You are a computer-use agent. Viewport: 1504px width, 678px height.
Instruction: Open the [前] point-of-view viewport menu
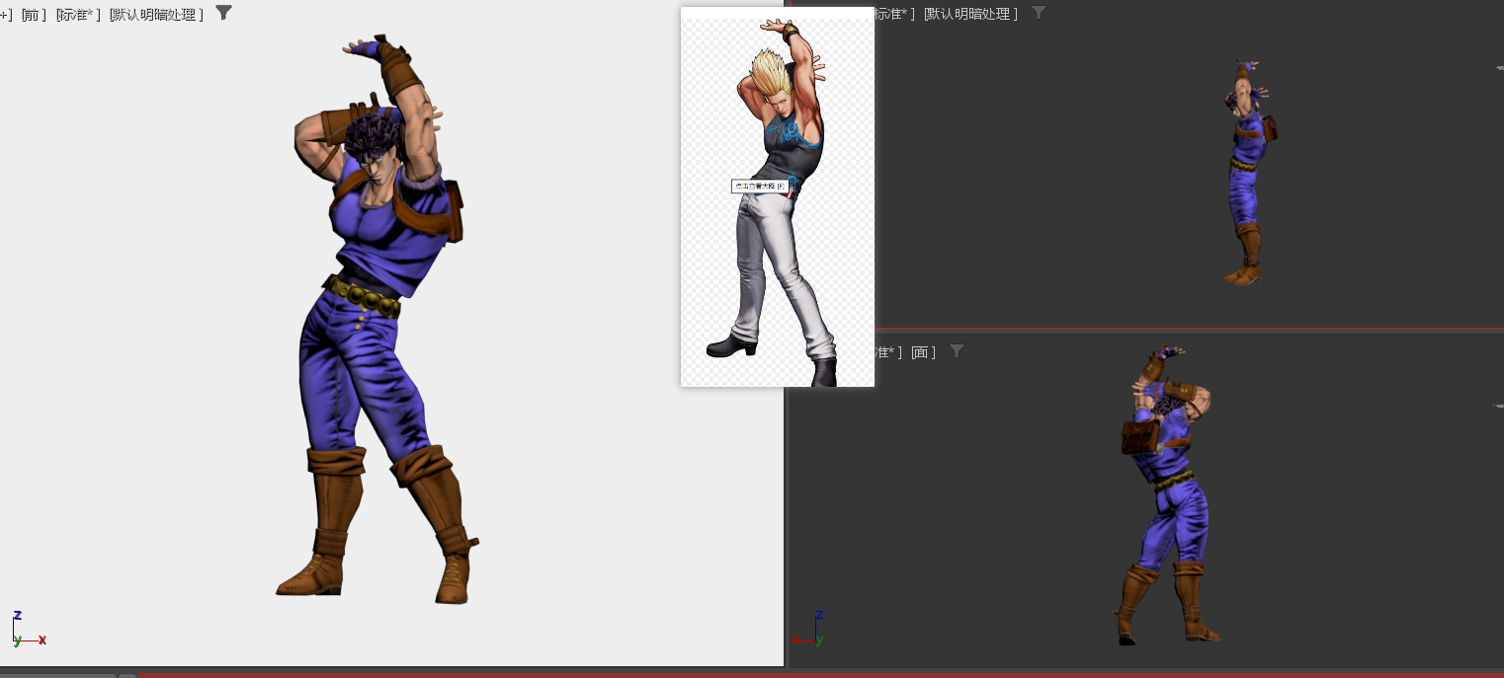pos(33,13)
